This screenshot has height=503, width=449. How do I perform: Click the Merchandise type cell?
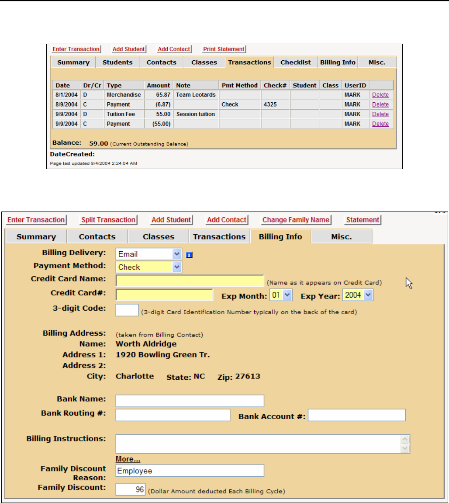pyautogui.click(x=124, y=95)
